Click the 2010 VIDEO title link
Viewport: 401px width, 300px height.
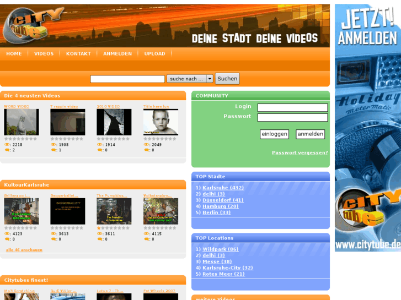tap(108, 106)
